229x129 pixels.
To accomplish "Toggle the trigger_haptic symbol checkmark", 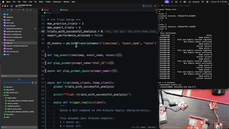I will click(6, 98).
